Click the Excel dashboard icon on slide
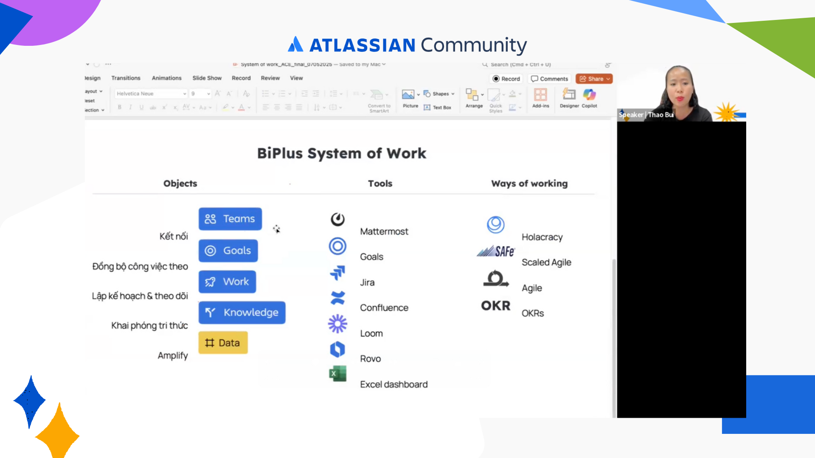 click(337, 373)
